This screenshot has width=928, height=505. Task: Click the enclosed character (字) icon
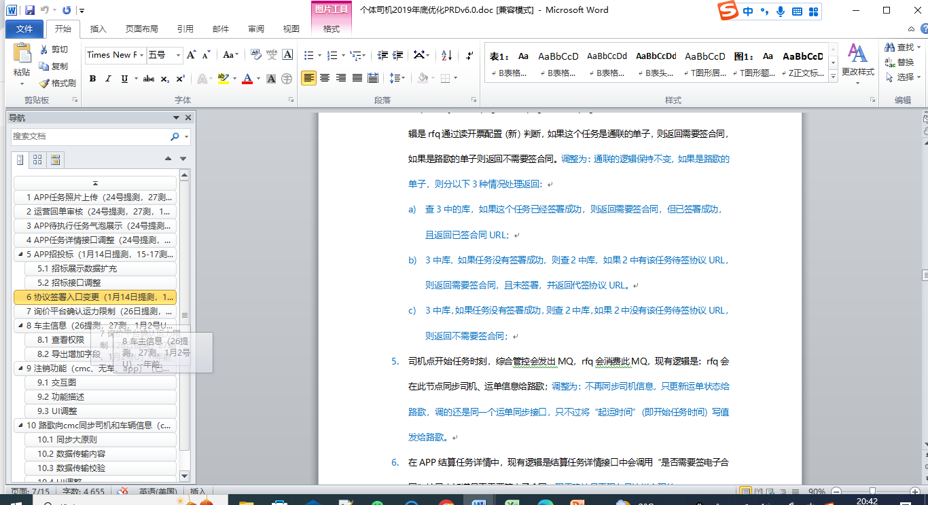[x=287, y=79]
